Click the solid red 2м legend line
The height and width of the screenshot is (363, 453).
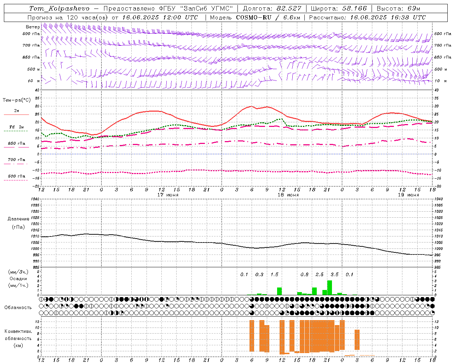16,115
